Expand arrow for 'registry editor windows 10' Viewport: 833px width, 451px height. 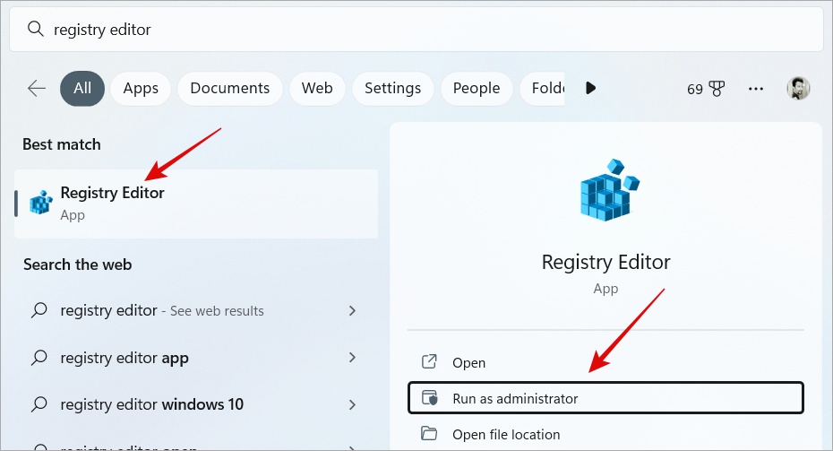coord(352,404)
